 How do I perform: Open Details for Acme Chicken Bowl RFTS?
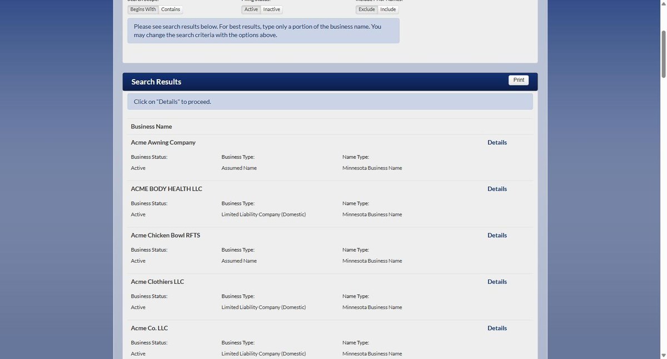497,235
